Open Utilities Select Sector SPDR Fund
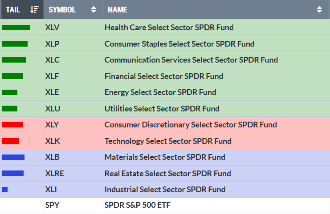This screenshot has height=214, width=330. (162, 109)
